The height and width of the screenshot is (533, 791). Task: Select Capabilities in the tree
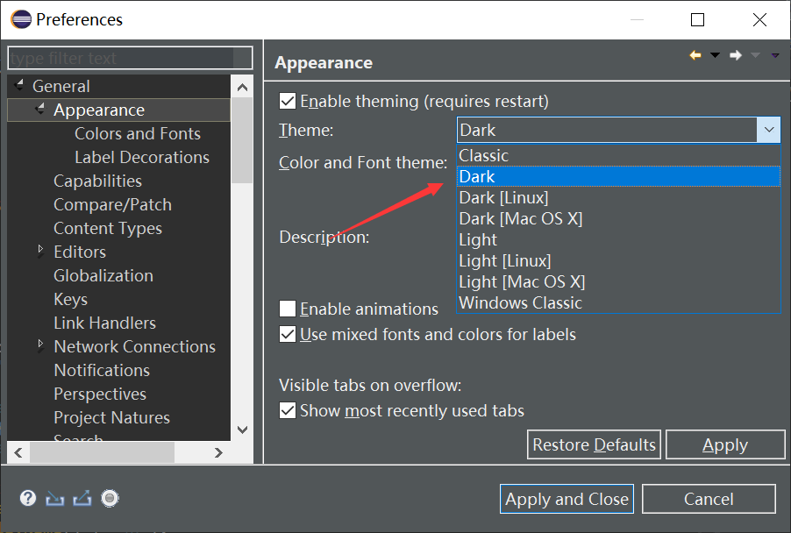coord(98,181)
